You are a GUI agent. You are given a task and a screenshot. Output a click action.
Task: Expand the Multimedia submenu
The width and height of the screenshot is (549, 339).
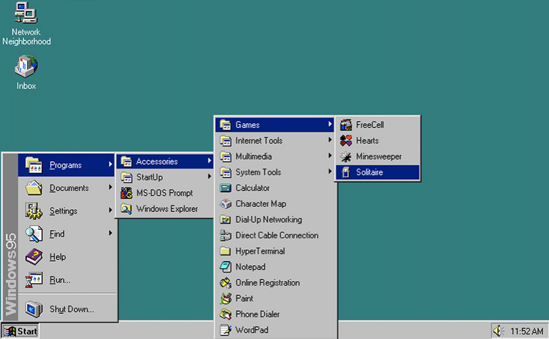(x=254, y=157)
